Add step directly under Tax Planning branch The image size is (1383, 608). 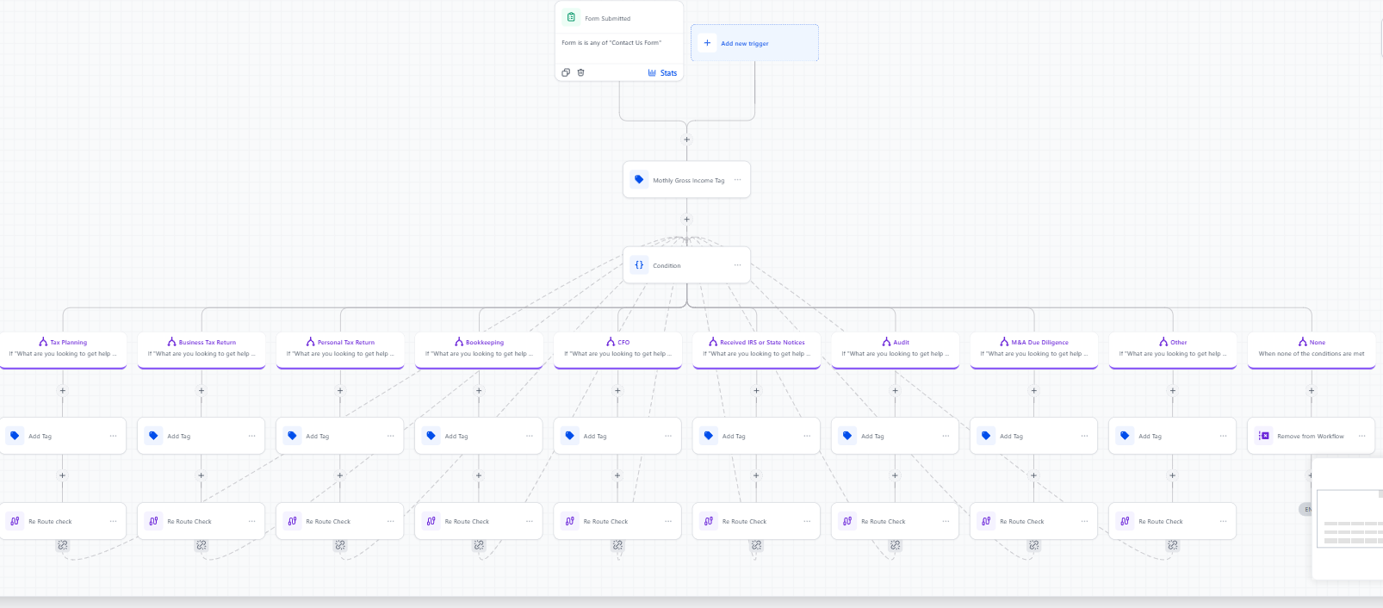click(x=63, y=391)
